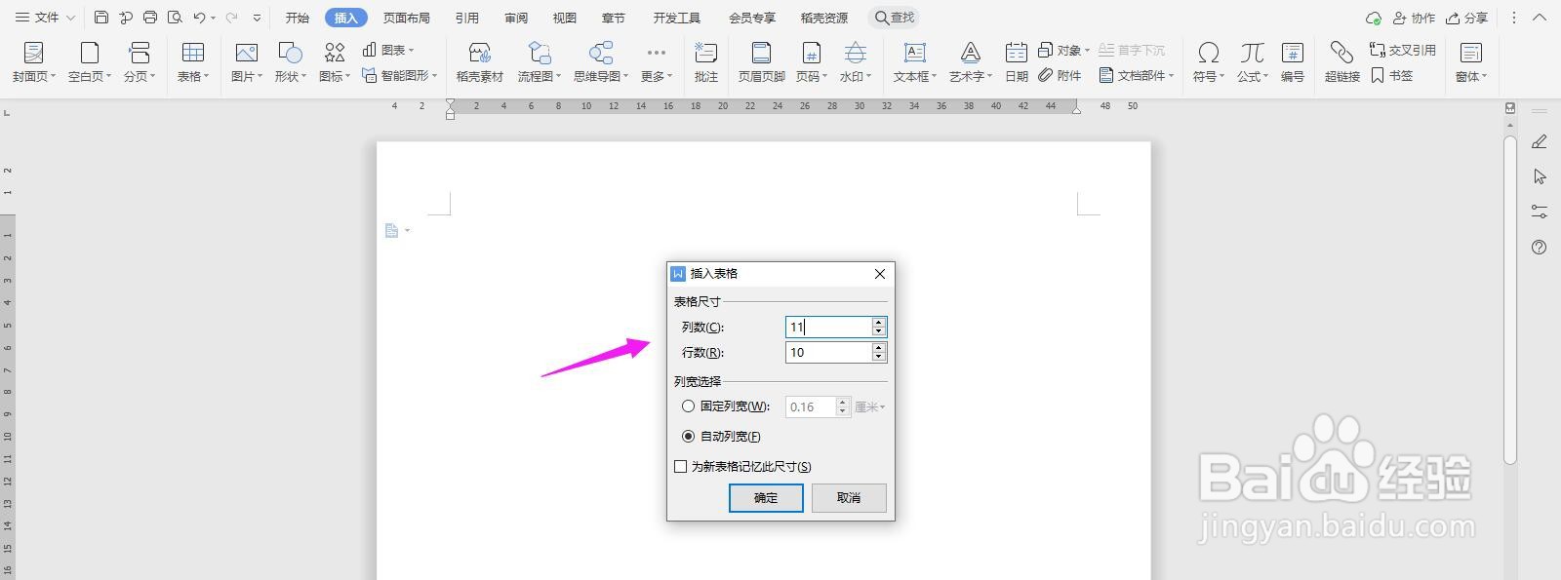Click the 列数 input field
Screen dimensions: 1561x580
pos(829,328)
